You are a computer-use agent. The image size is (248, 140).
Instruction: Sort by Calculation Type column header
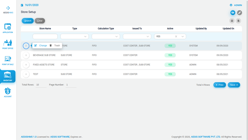point(106,29)
